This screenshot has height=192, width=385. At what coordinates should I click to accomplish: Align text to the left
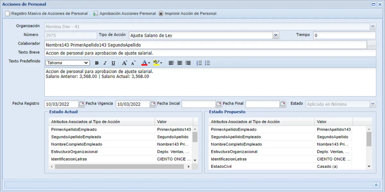pos(171,63)
